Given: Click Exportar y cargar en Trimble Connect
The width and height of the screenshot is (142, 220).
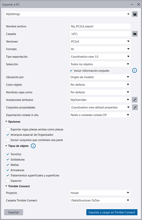Looking at the screenshot, I should tap(112, 212).
